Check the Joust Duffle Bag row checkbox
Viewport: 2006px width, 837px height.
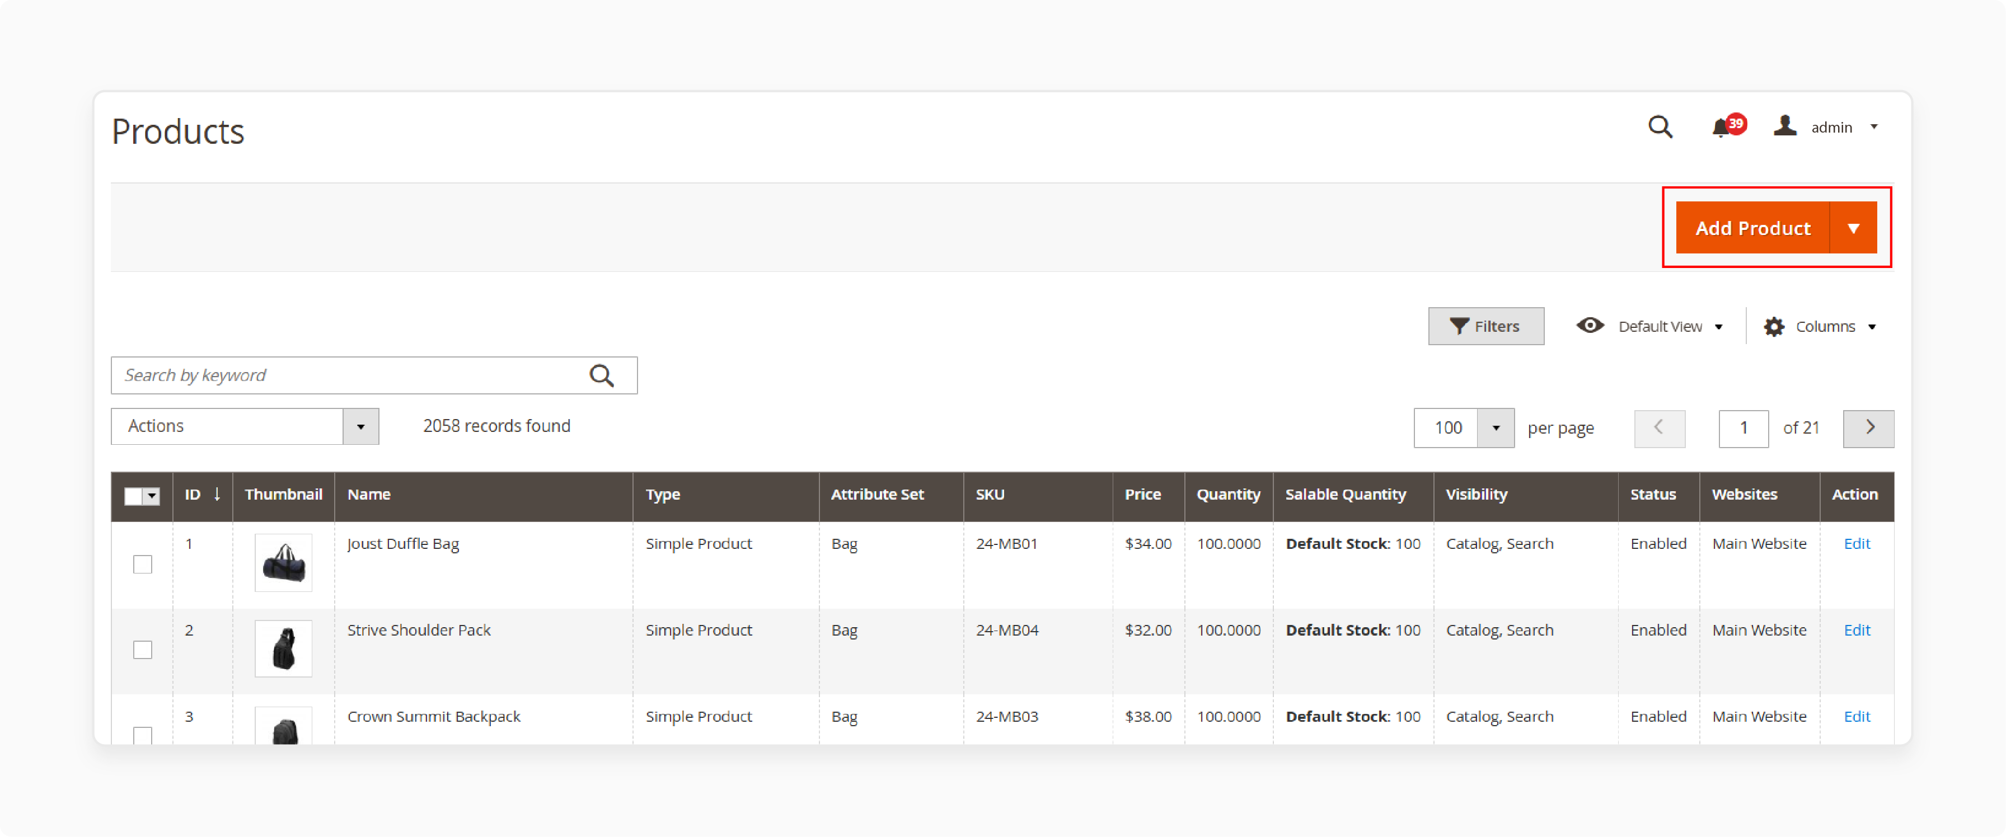(x=143, y=564)
